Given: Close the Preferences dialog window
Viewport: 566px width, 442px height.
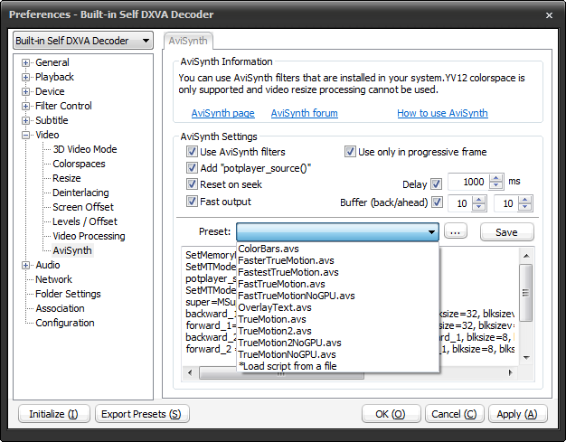Looking at the screenshot, I should 549,15.
